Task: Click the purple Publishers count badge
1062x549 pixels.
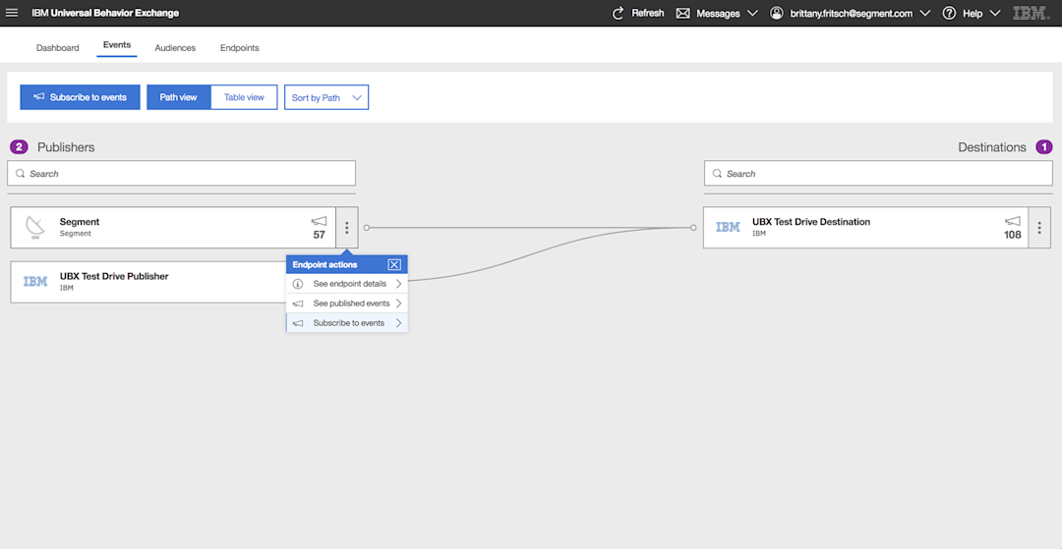Action: (x=19, y=146)
